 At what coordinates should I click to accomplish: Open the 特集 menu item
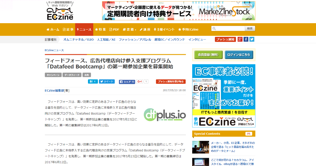click(x=100, y=30)
